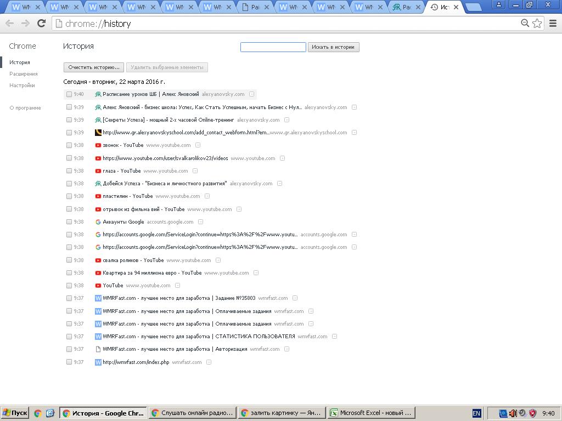Bookmark this page with the star icon
This screenshot has width=562, height=421.
pyautogui.click(x=537, y=23)
